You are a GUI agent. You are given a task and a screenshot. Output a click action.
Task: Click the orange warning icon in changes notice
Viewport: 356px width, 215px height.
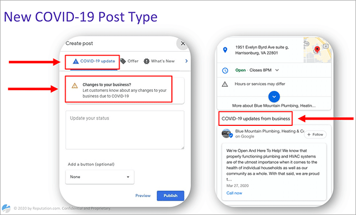pyautogui.click(x=75, y=86)
